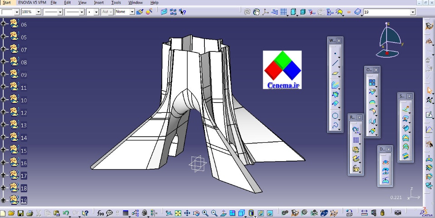The height and width of the screenshot is (218, 435).
Task: Click the Select arrow tool on right toolbar
Action: 429,90
